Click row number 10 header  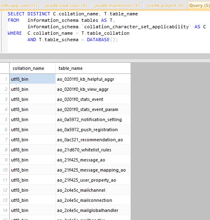coord(4,170)
